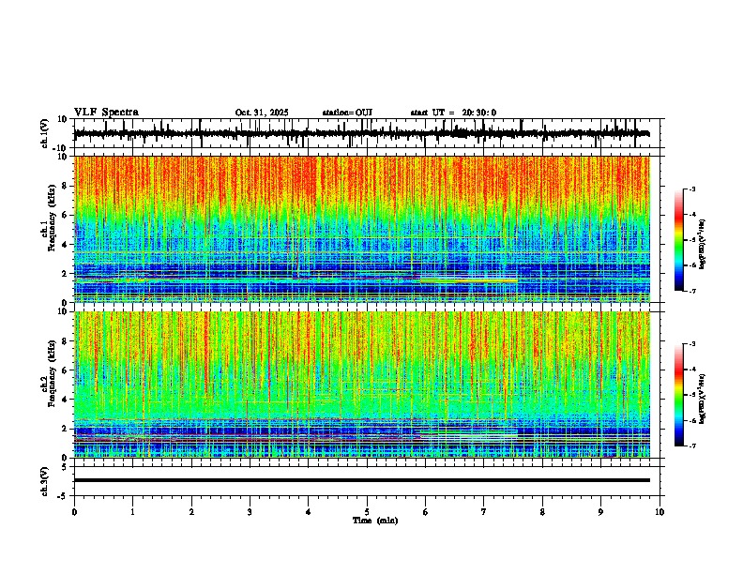743x574 pixels.
Task: Click the "-4" label on ch.2 colorbar
Action: (691, 370)
